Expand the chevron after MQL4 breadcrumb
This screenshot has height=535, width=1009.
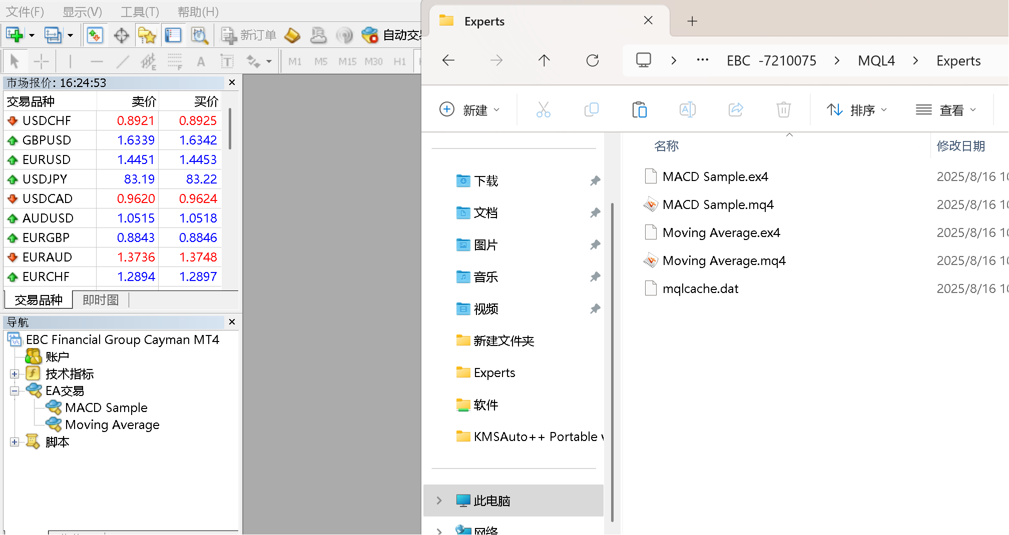click(x=915, y=60)
